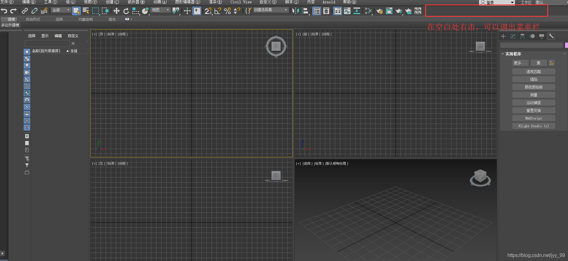
Task: Open the Rendered Frame Window
Action: (x=389, y=11)
